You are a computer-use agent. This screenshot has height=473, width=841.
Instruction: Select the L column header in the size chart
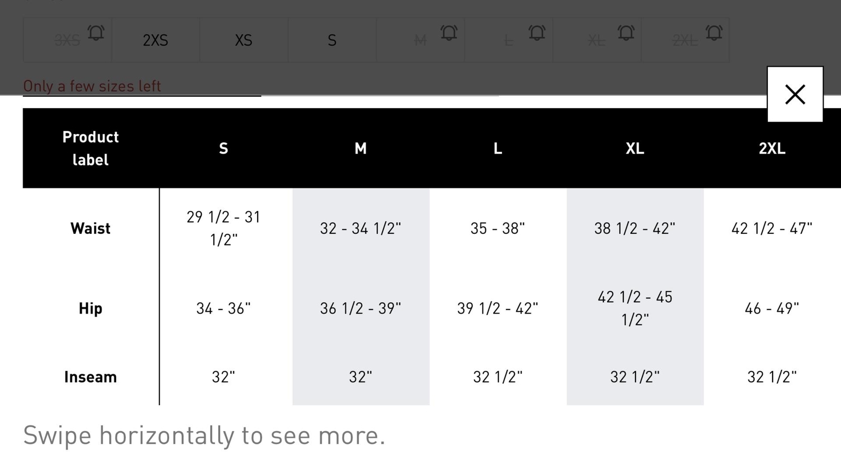498,148
